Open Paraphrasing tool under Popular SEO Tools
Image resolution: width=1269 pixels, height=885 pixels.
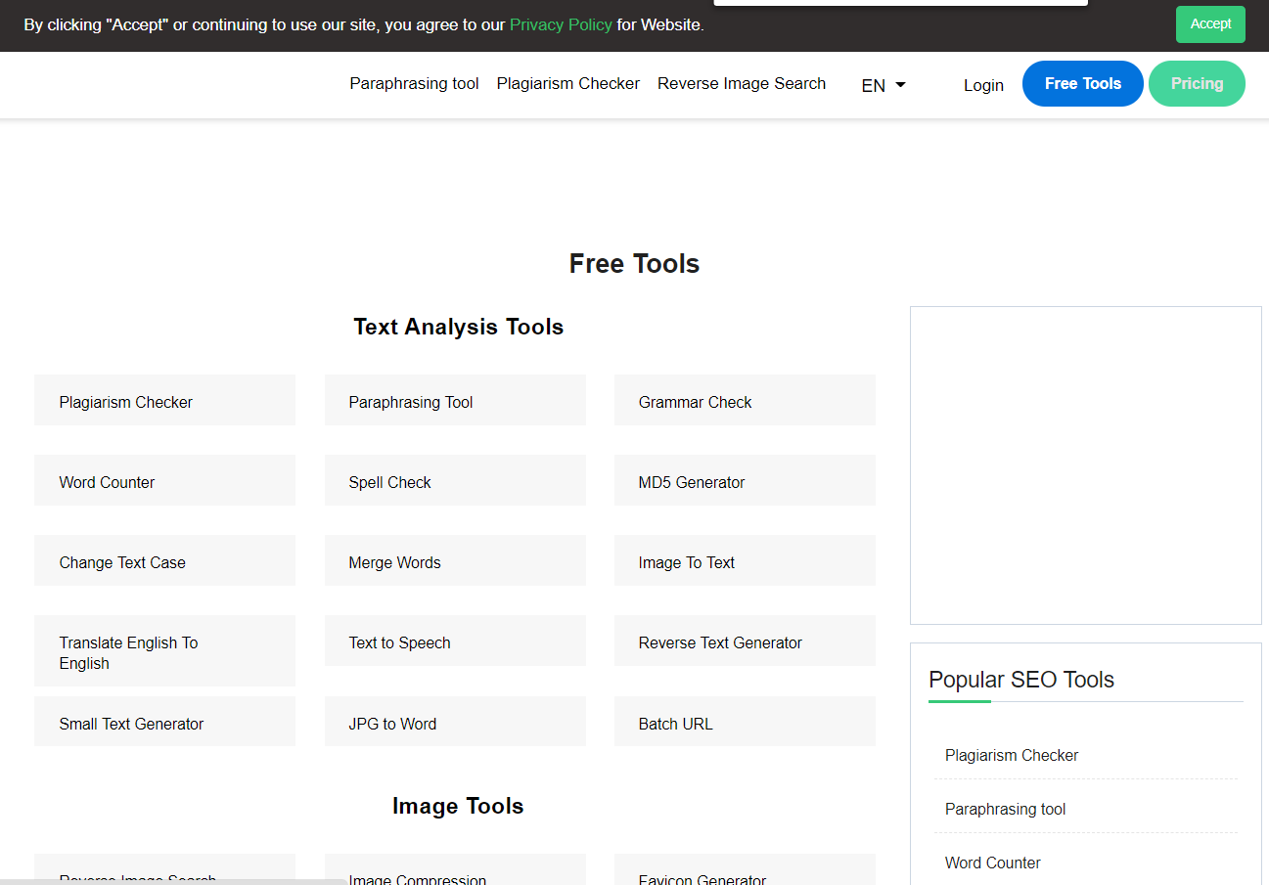click(x=1005, y=809)
